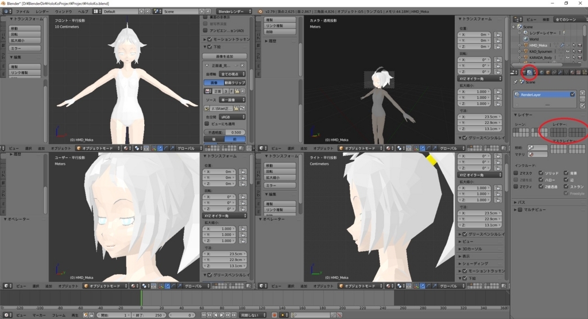Toggle the 背景 include checkbox
Viewport: 588px width, 319px height.
click(x=566, y=173)
